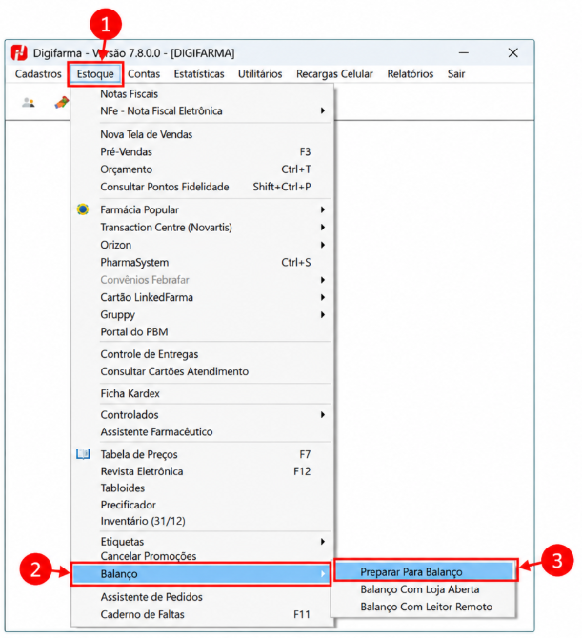Viewport: 582px width, 638px height.
Task: Select Farmácia Popular blue-yellow icon
Action: coord(83,209)
